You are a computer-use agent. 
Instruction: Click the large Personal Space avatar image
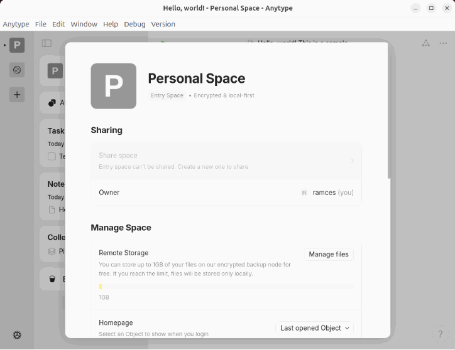(x=114, y=86)
